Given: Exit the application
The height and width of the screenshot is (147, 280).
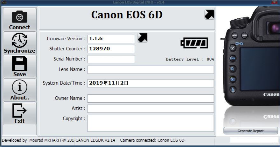Looking at the screenshot, I should click(20, 113).
